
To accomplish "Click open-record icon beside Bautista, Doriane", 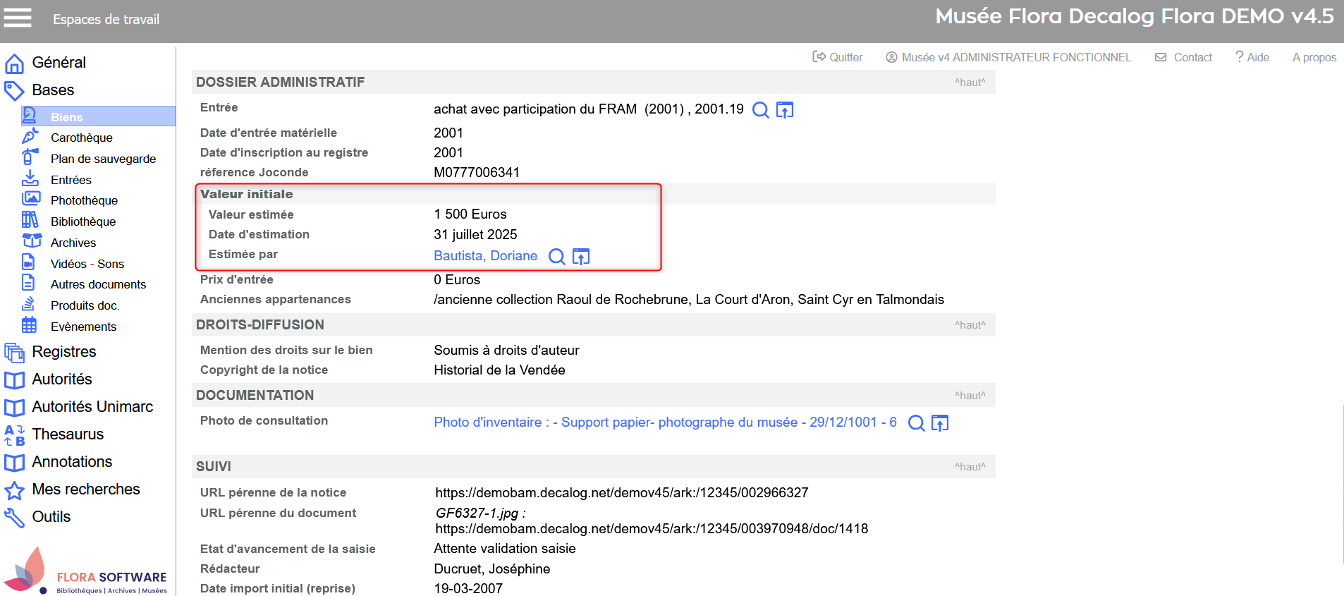I will pos(580,257).
